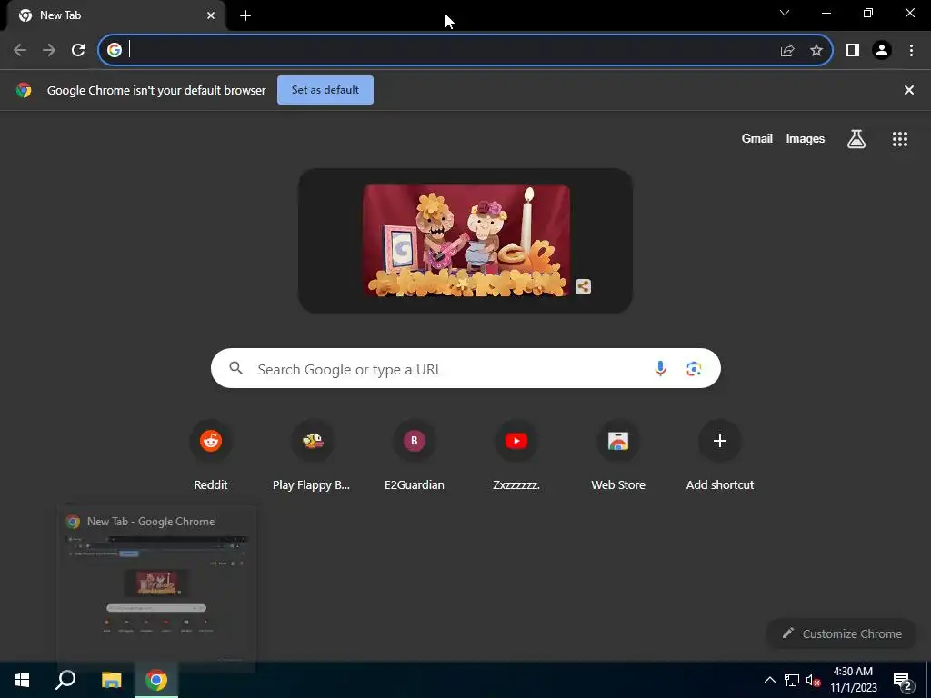
Task: Open the notification center
Action: click(902, 682)
